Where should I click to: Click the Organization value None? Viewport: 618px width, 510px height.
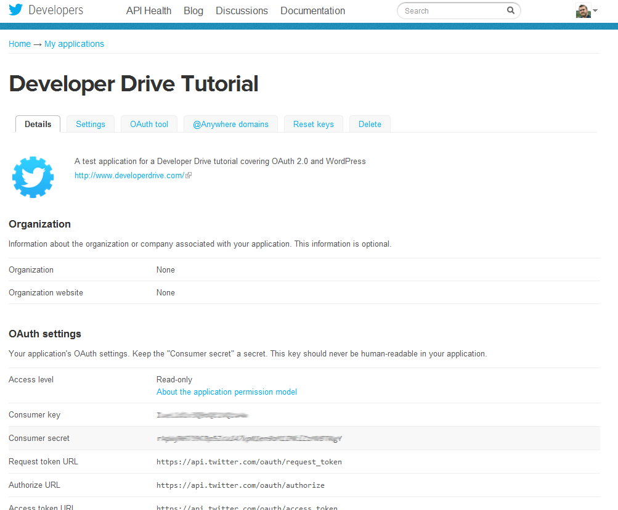[x=166, y=269]
